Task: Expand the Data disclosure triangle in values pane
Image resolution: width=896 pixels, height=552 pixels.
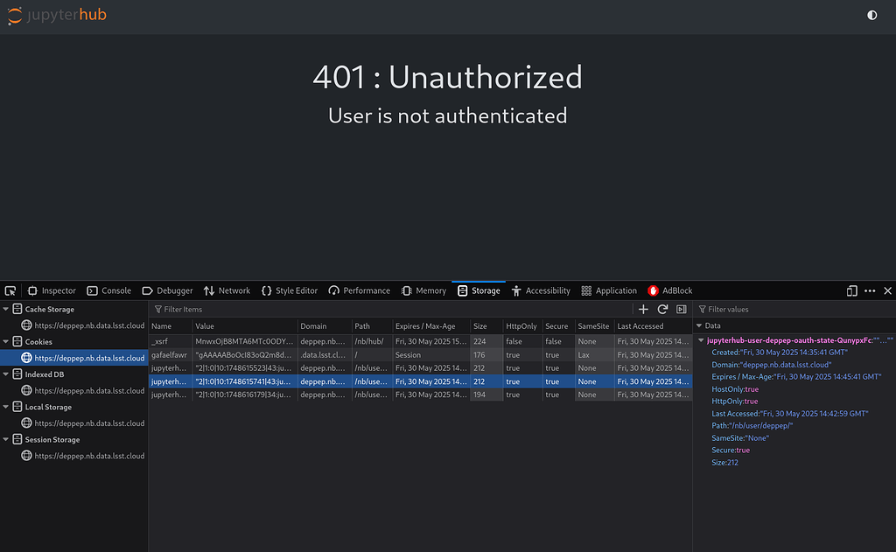Action: pyautogui.click(x=699, y=325)
